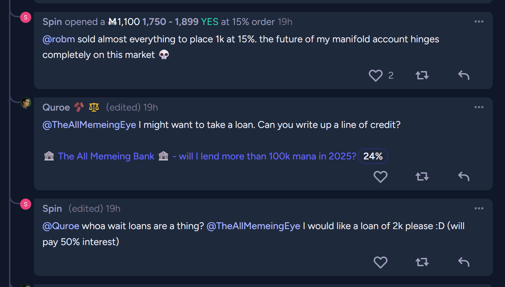Open the @Quroe mention in Spin's reply
The height and width of the screenshot is (287, 505).
pos(61,226)
